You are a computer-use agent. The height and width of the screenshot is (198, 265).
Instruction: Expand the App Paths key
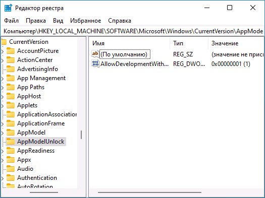(3, 88)
